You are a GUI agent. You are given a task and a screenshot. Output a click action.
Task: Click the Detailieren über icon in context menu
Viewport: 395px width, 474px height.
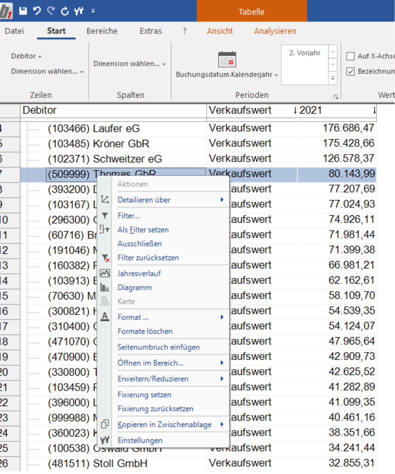tap(105, 200)
